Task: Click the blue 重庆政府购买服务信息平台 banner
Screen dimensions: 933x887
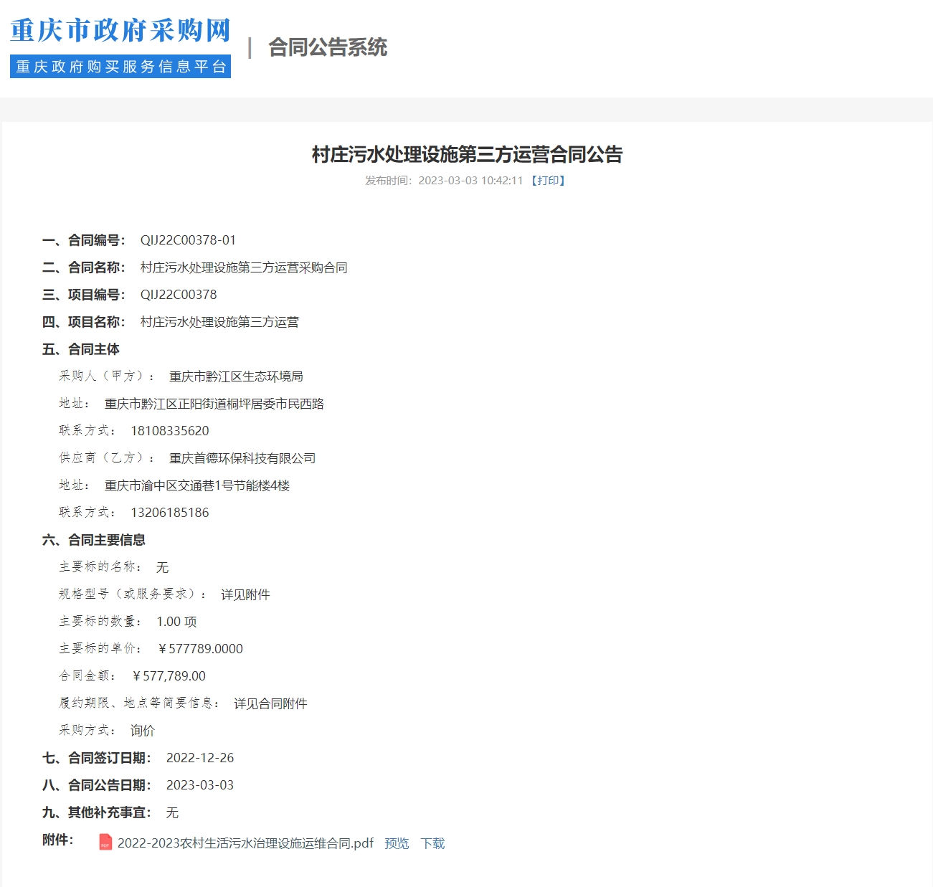Action: tap(120, 67)
